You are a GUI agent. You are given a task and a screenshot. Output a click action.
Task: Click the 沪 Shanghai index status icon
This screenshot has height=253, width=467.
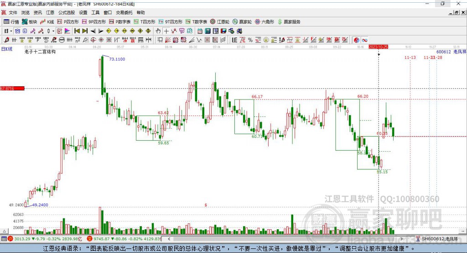[10, 239]
